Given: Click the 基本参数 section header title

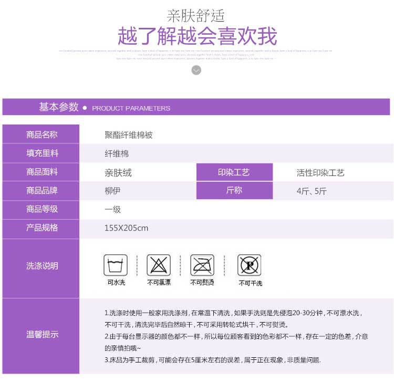Looking at the screenshot, I should tap(59, 107).
